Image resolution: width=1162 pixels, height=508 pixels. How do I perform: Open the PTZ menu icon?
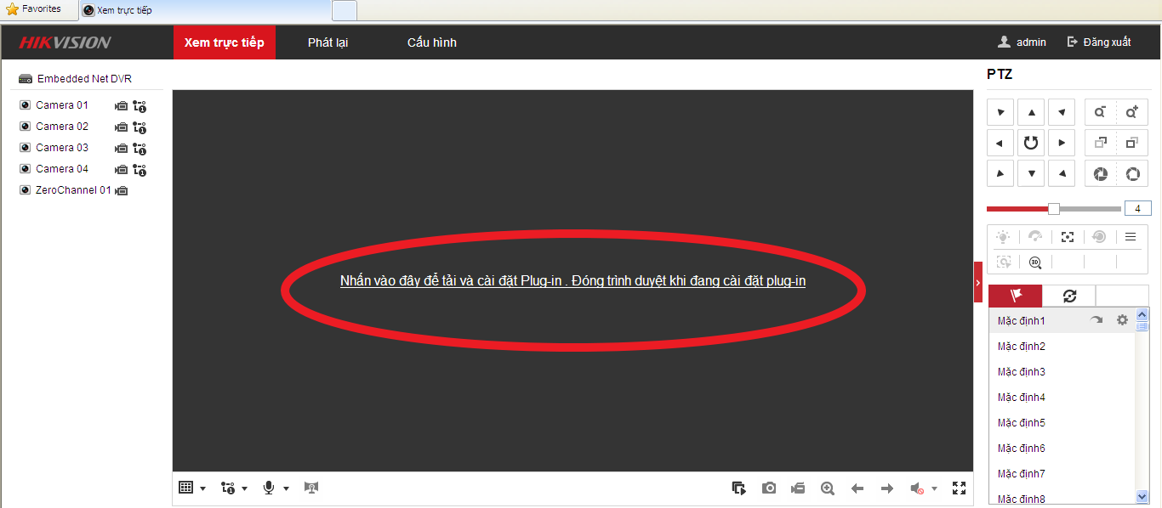(x=1131, y=237)
